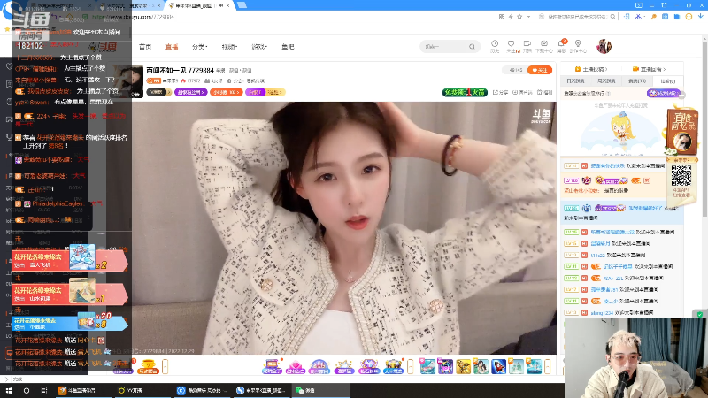Switch to the third ranking tab with count

[x=636, y=80]
